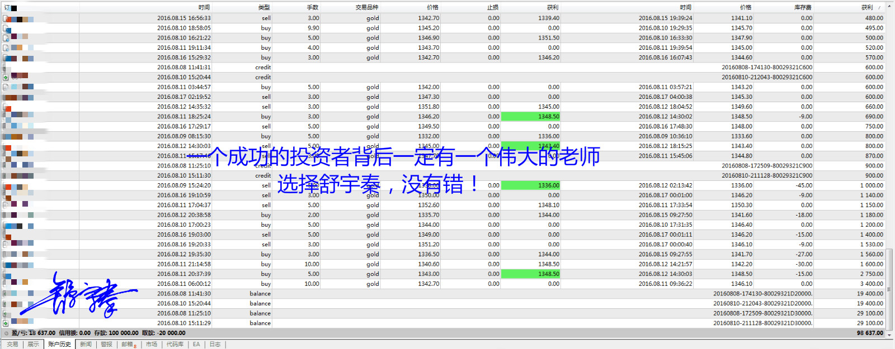
Task: Click the swap value -45.00
Action: [x=804, y=185]
